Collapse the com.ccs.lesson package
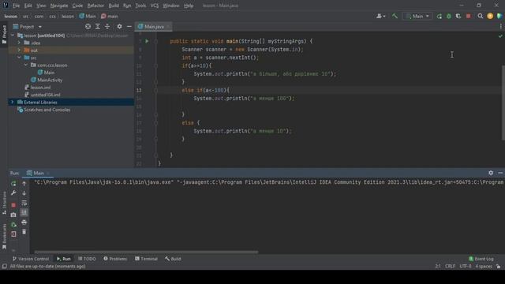The image size is (505, 284). point(26,65)
